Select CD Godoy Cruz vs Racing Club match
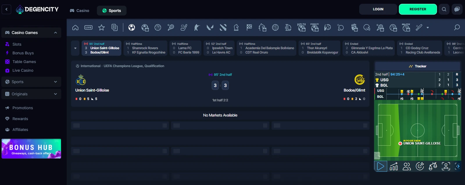The width and height of the screenshot is (465, 185). [420, 48]
